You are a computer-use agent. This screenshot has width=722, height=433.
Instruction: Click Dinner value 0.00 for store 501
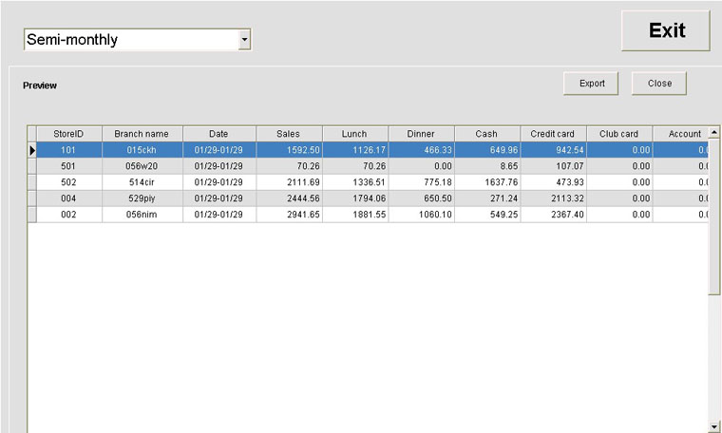pos(421,166)
